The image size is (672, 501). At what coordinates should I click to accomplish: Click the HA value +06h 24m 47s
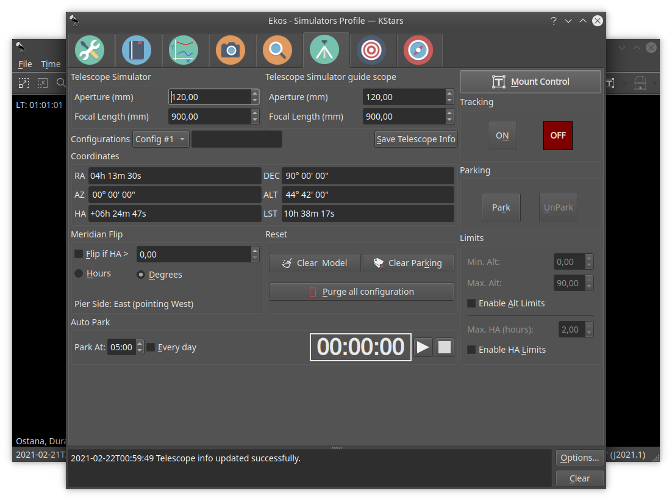(175, 214)
